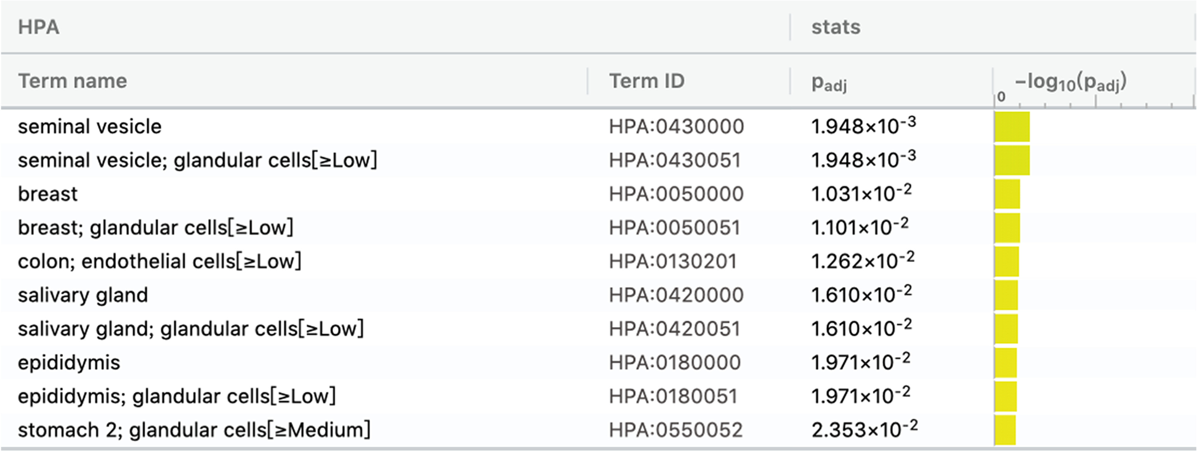Click the HPA source header
This screenshot has width=1197, height=452.
click(x=39, y=27)
